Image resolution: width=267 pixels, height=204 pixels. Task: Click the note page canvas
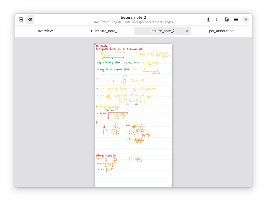coord(133,116)
